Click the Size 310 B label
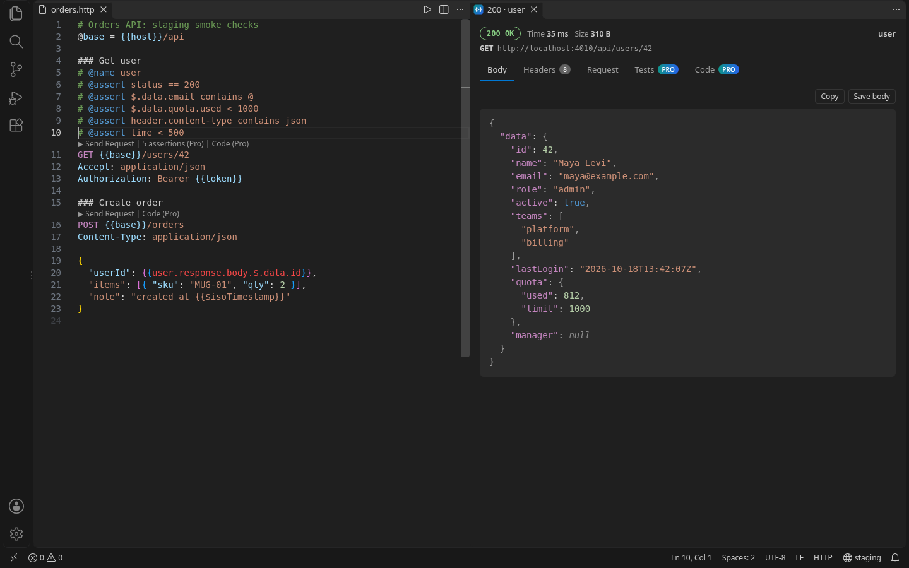Viewport: 909px width, 568px height. pyautogui.click(x=592, y=34)
